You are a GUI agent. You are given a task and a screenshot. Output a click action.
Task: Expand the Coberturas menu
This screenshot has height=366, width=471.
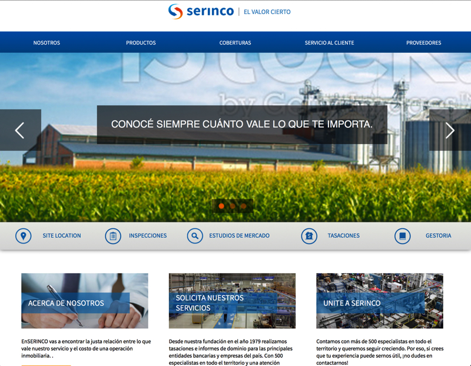[235, 43]
